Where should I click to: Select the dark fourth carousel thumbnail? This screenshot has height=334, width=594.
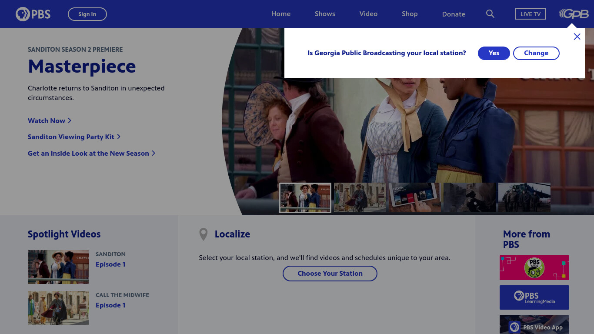470,197
